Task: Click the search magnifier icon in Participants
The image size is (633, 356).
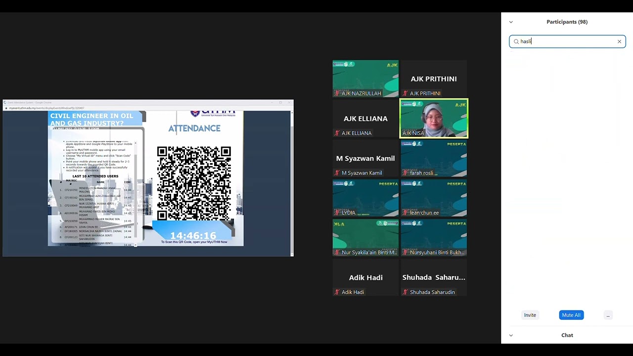Action: point(516,42)
